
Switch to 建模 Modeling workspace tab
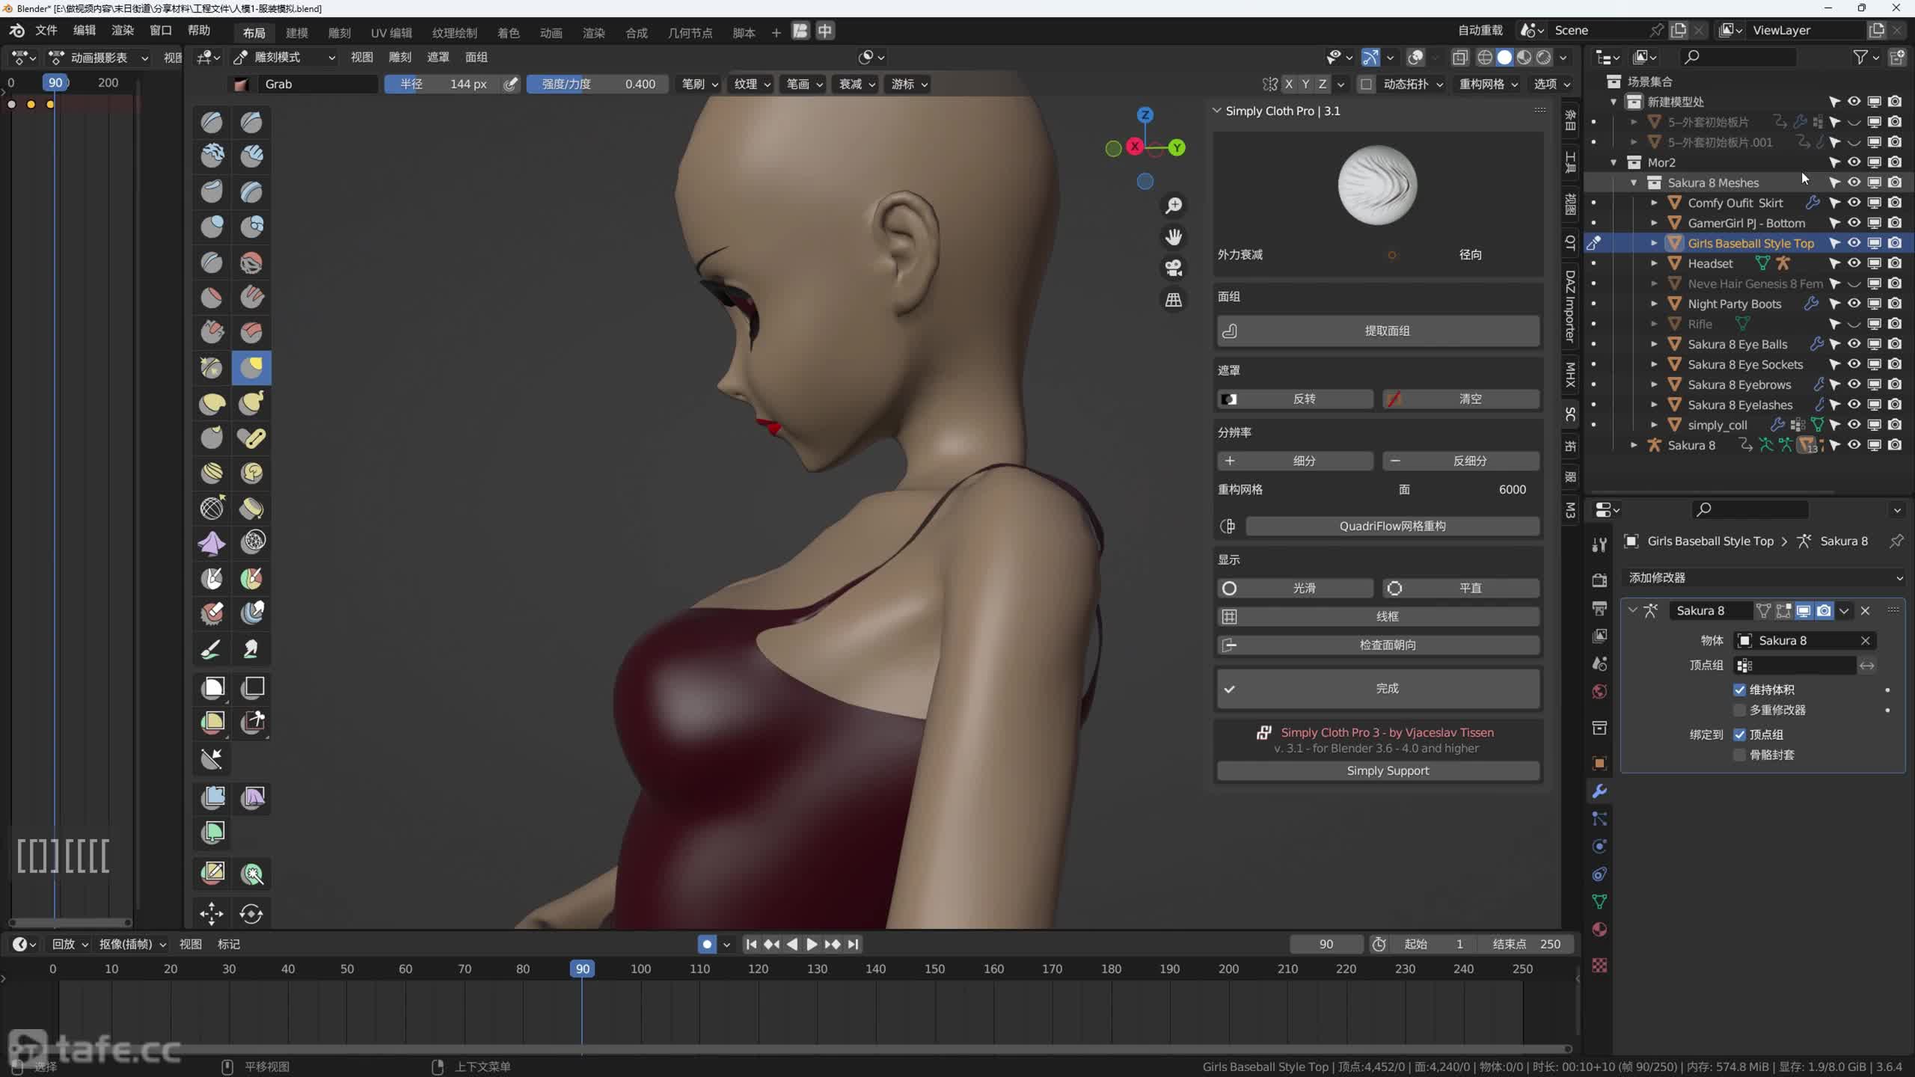(x=297, y=32)
